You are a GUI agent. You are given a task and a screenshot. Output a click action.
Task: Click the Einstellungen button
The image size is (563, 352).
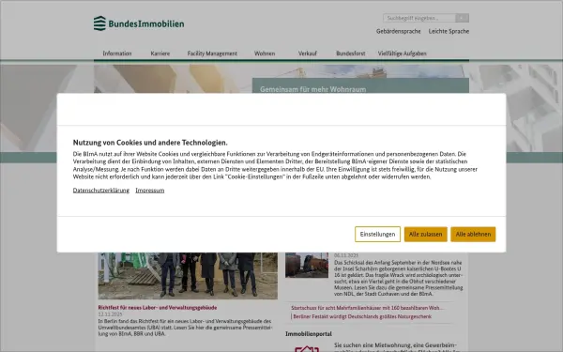coord(377,234)
